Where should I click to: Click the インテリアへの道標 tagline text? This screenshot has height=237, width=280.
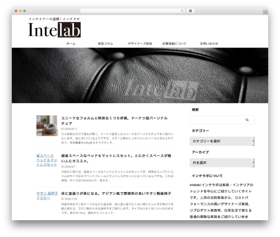pyautogui.click(x=54, y=19)
